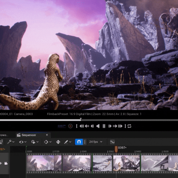Screen dimensions: 178x178
Task: Expand the key options diamond dropdown
Action: 48,142
